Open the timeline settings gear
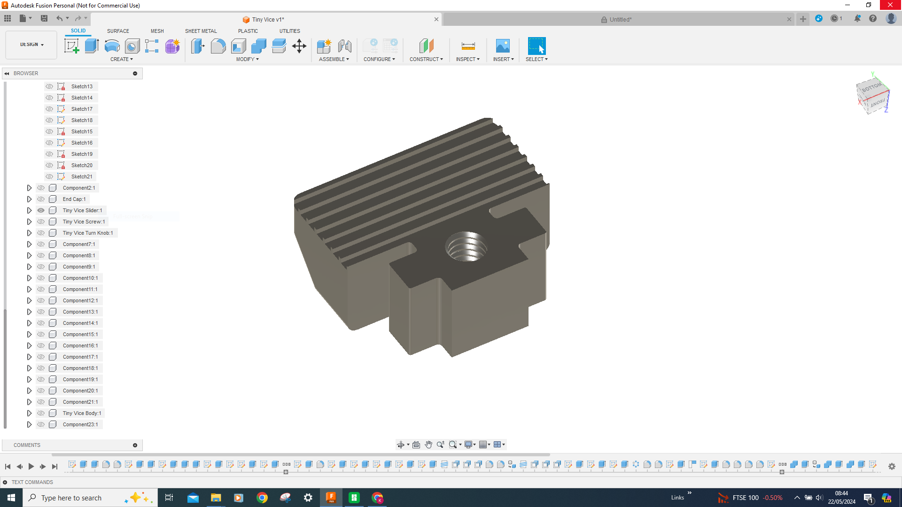This screenshot has height=507, width=902. pyautogui.click(x=892, y=466)
